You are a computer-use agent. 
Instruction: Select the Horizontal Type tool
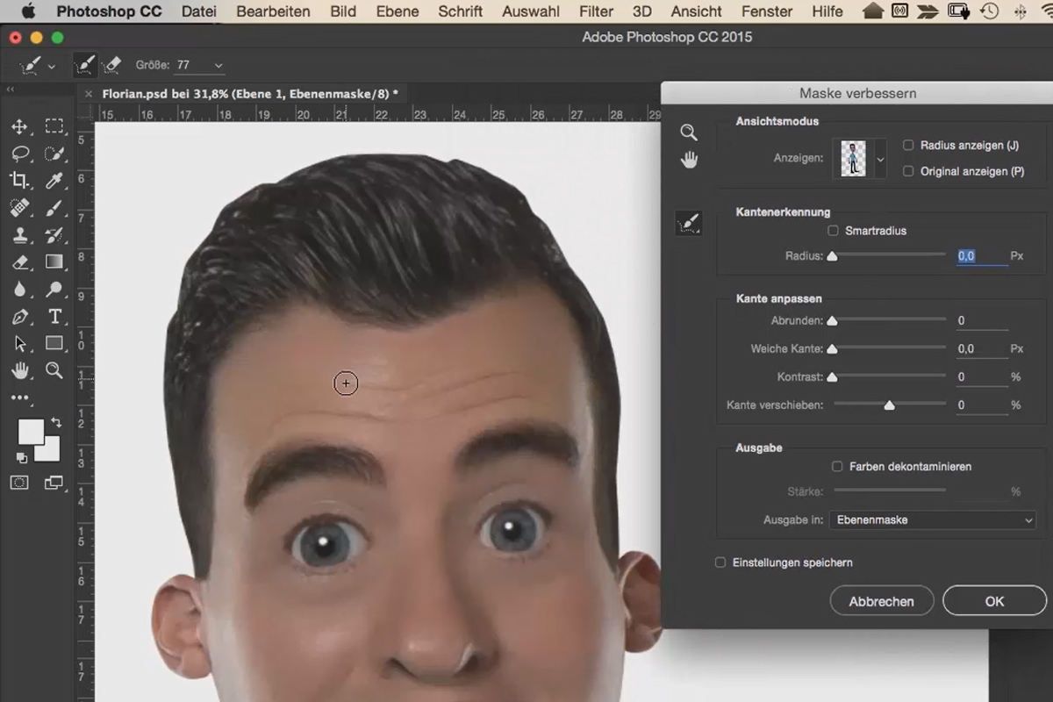(x=54, y=316)
